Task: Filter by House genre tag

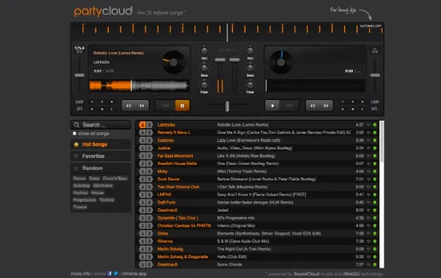Action: pos(98,193)
